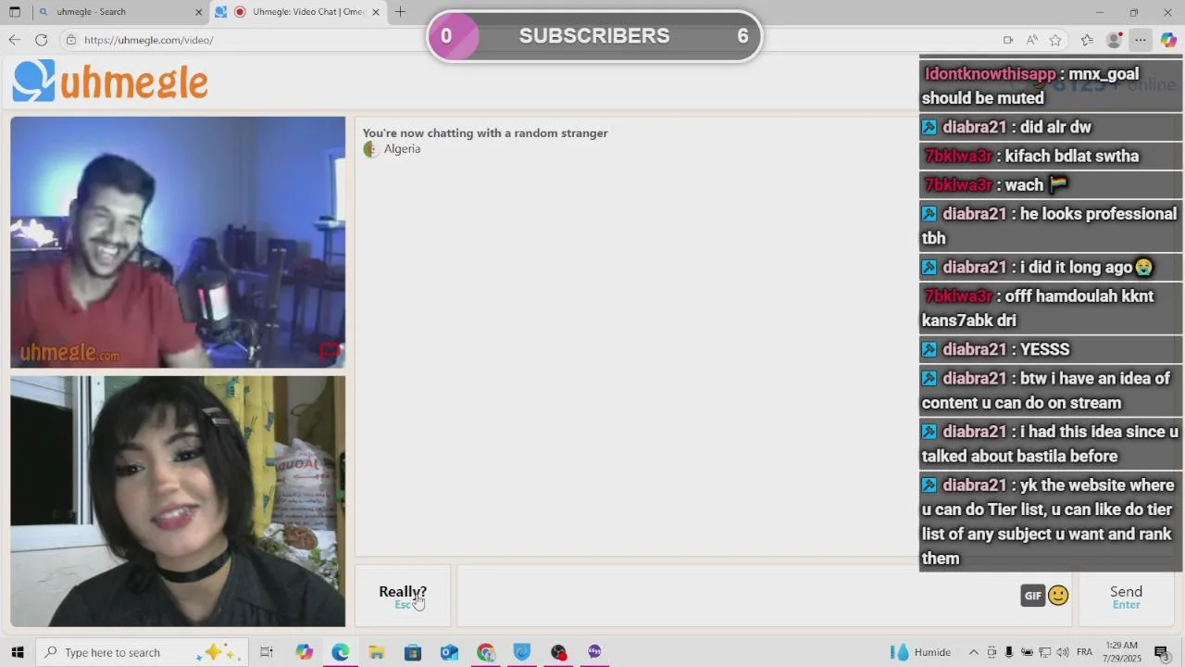
Task: Add this page to favorites
Action: tap(1055, 40)
